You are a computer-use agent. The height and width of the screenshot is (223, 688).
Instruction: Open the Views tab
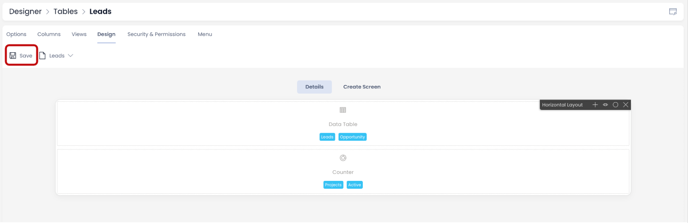pos(79,34)
